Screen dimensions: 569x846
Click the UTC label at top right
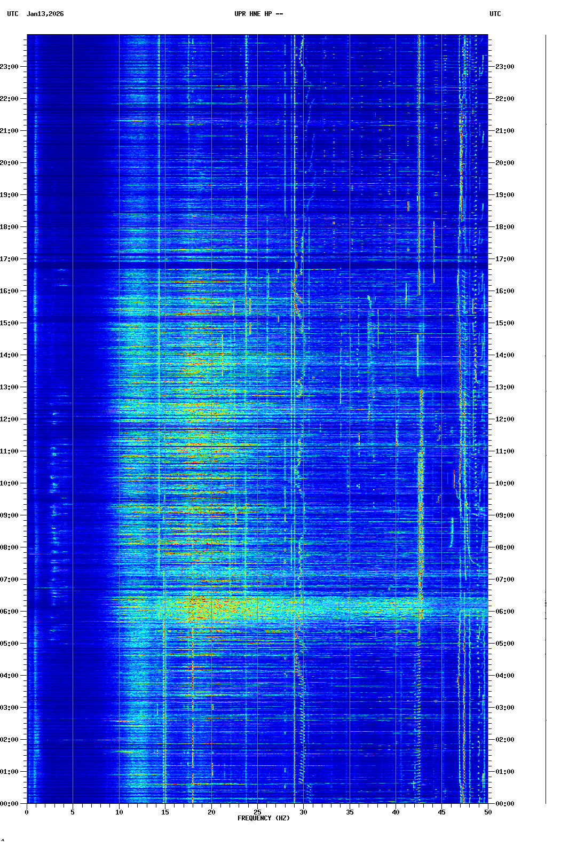[x=495, y=14]
